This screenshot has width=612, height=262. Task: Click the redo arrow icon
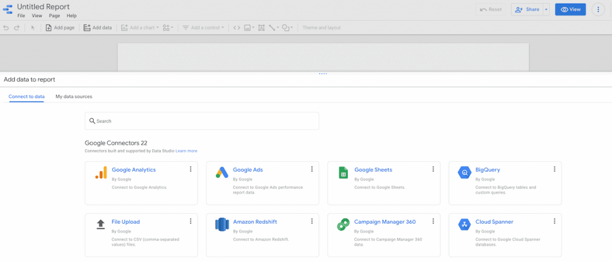(17, 27)
